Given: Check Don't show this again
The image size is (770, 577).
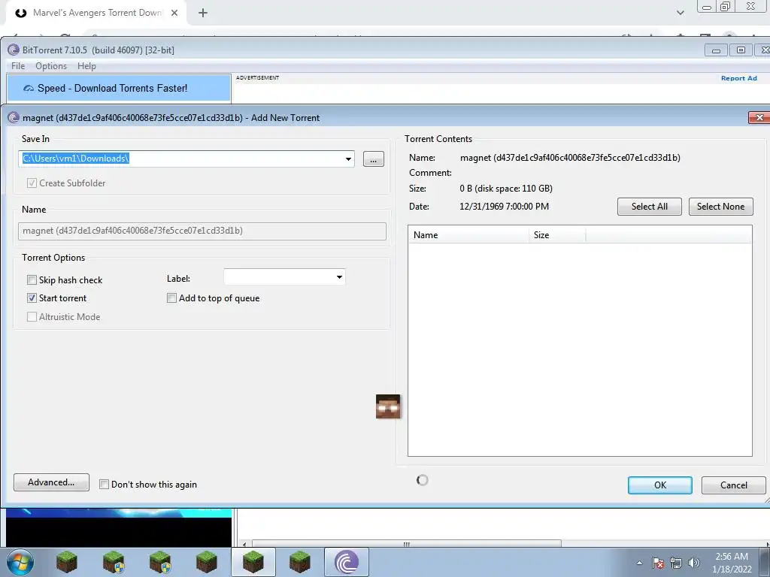Looking at the screenshot, I should click(104, 485).
